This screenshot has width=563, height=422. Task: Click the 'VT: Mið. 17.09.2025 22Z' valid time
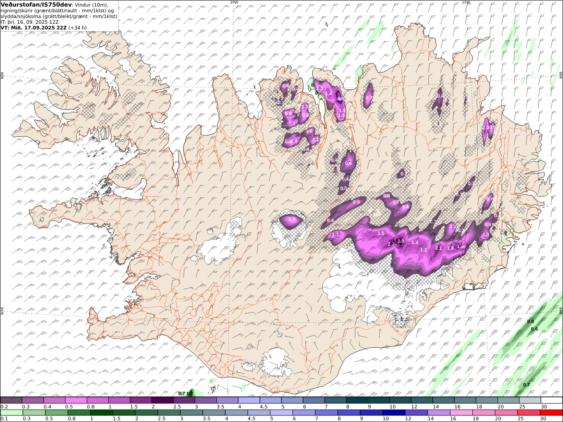point(34,27)
